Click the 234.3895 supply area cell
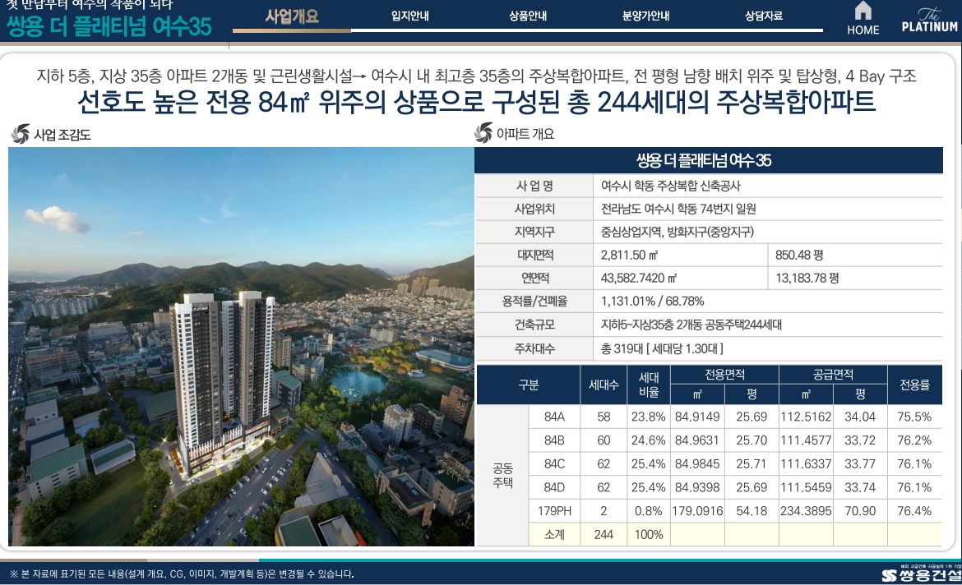Screen dimensions: 962x585 point(806,511)
